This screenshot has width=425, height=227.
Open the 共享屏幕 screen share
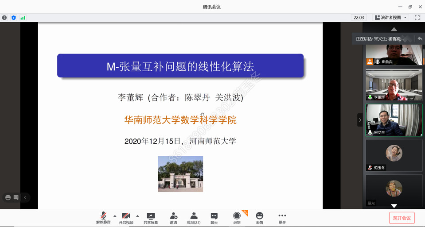pos(151,218)
